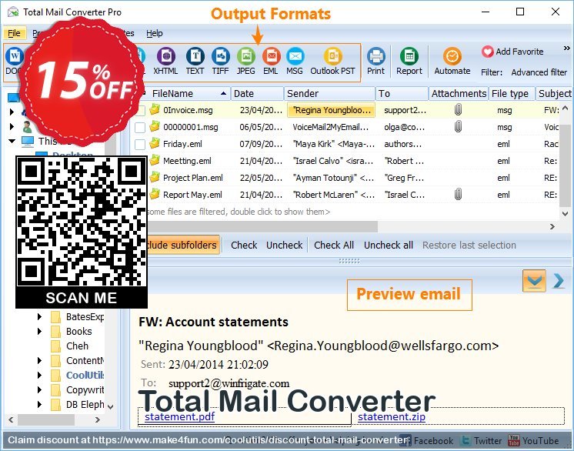Tick the checkbox for Friday.eml
This screenshot has height=451, width=574.
[140, 144]
